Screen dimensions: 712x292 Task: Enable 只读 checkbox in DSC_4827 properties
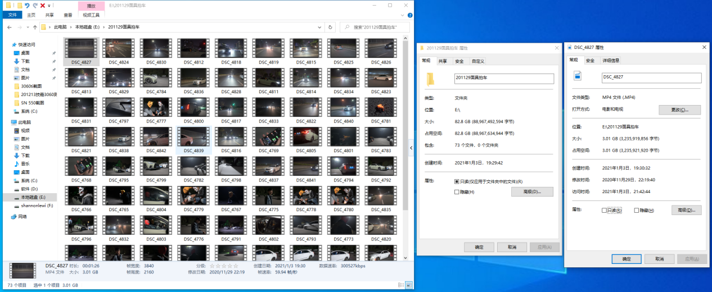[605, 211]
